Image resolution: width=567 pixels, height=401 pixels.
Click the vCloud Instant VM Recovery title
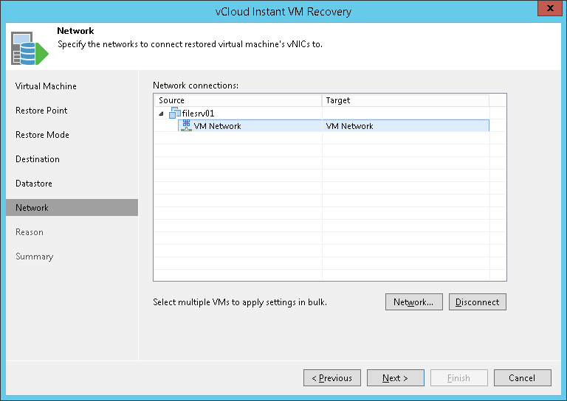pyautogui.click(x=283, y=12)
